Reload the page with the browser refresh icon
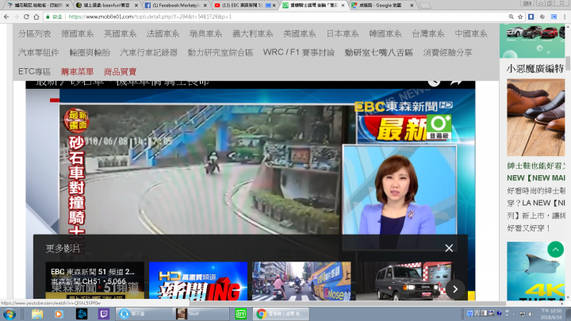The image size is (571, 321). [26, 17]
